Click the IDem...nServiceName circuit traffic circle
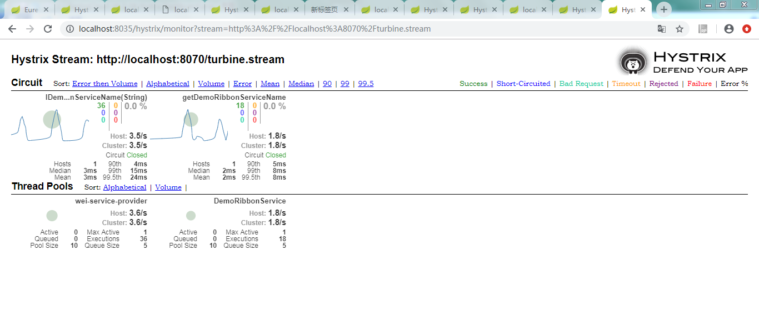Viewport: 759px width, 311px height. coord(52,119)
